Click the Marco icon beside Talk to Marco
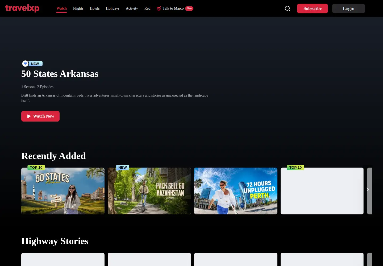 159,9
